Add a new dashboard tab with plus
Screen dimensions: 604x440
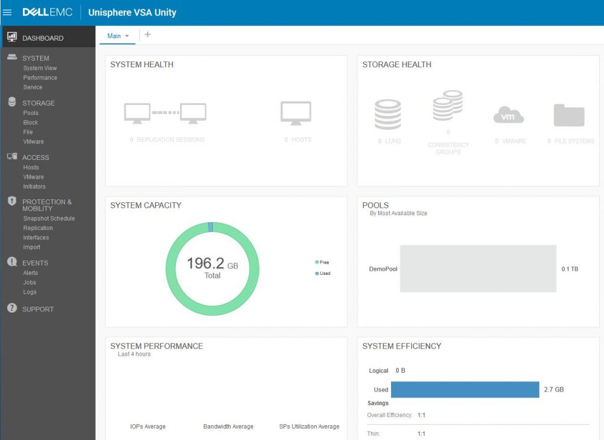(147, 35)
